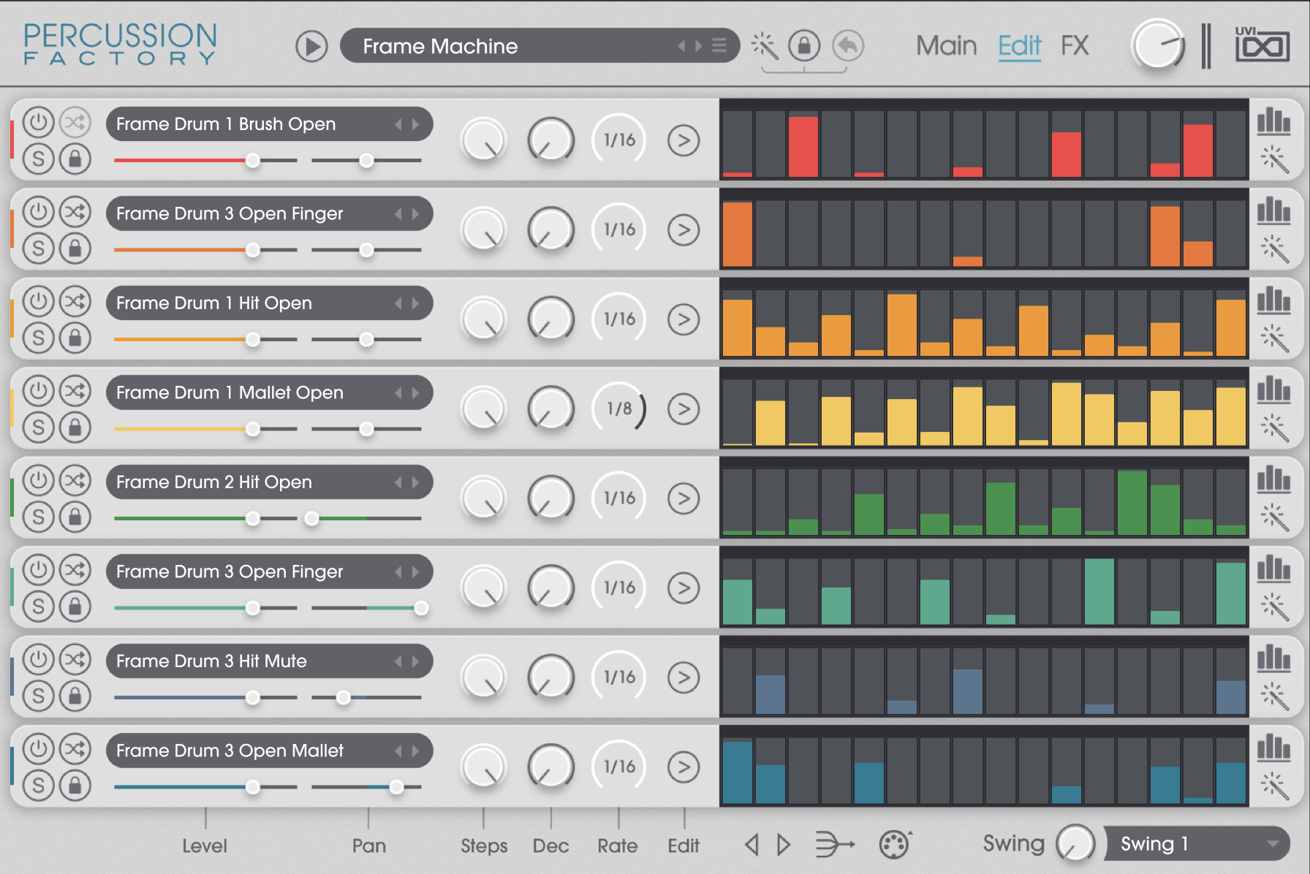Open edit arrow for Frame Drum 3 Open Mallet
The height and width of the screenshot is (874, 1310).
[x=684, y=767]
